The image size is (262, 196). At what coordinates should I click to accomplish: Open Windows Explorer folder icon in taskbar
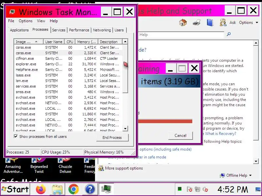pos(57,189)
